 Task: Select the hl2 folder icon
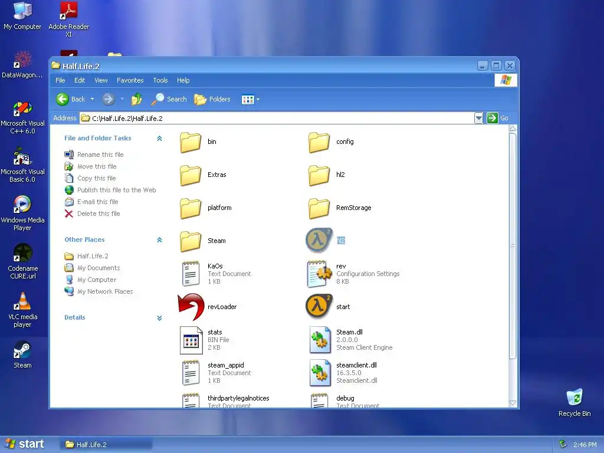coord(319,175)
